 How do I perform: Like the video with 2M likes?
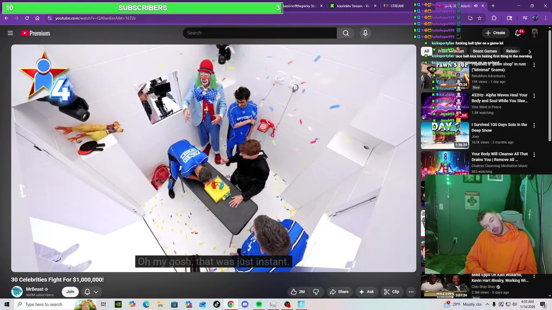[298, 291]
